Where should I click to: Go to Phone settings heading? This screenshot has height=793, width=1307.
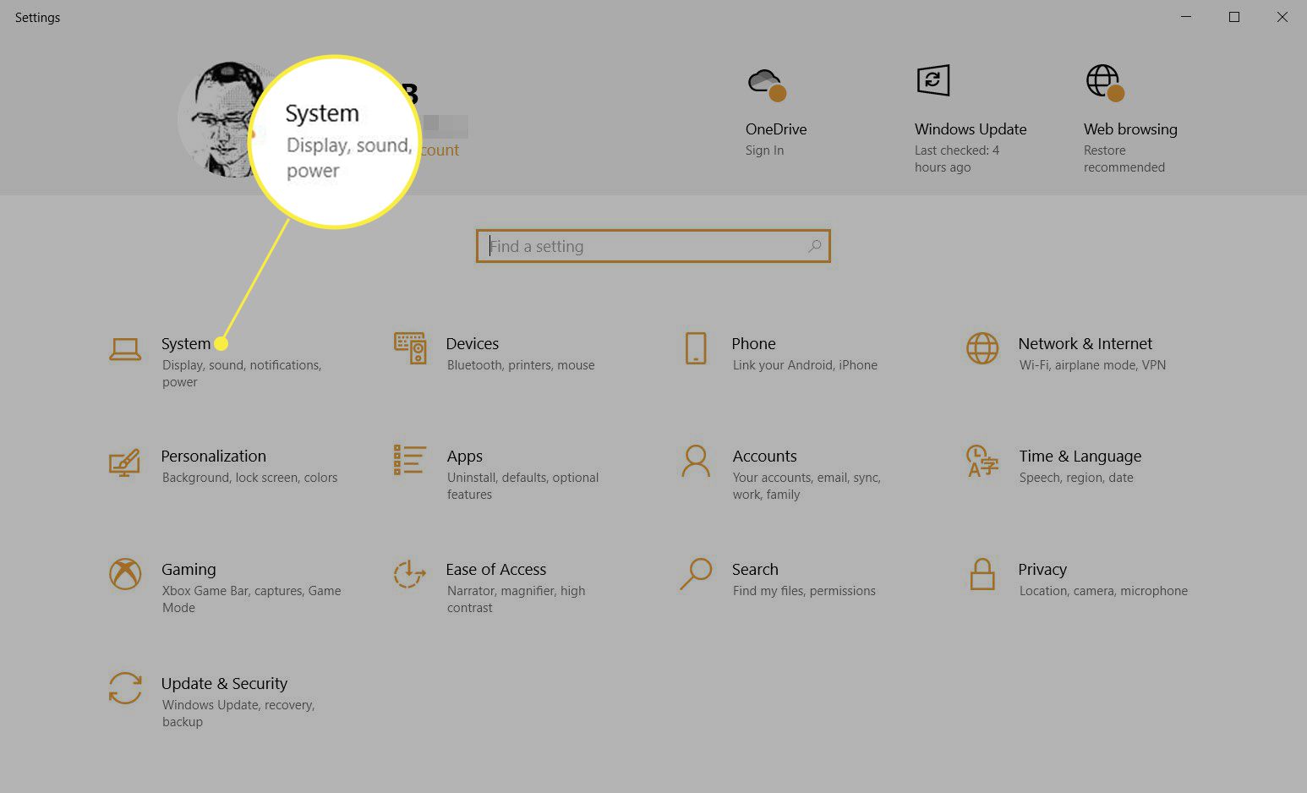click(x=753, y=344)
